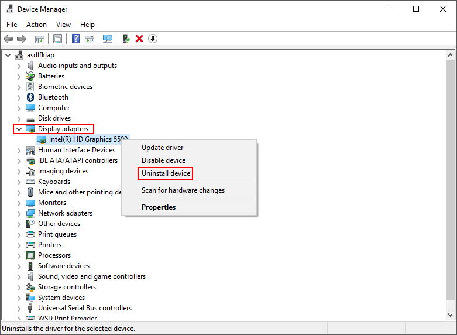Viewport: 457px width, 335px height.
Task: Expand the Disk drives category
Action: pos(19,118)
